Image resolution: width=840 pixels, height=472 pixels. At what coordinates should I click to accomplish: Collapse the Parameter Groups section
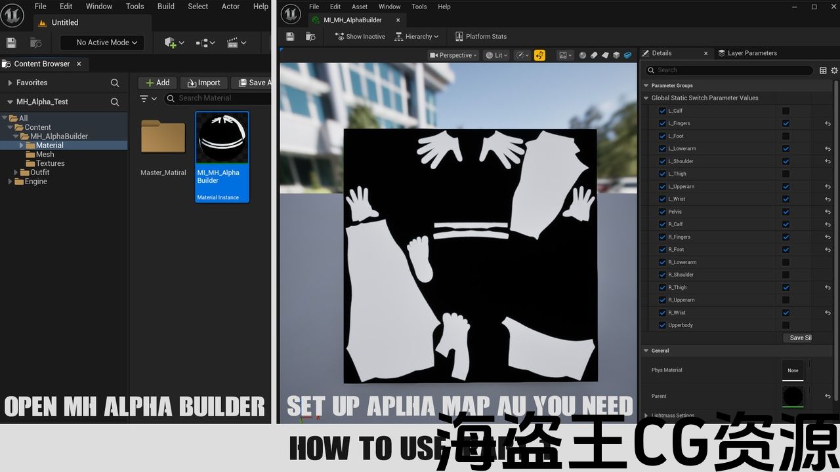646,86
